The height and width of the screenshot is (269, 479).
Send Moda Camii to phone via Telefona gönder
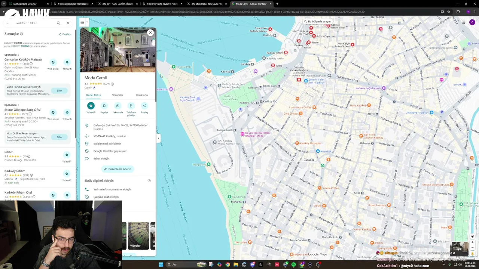pos(131,106)
